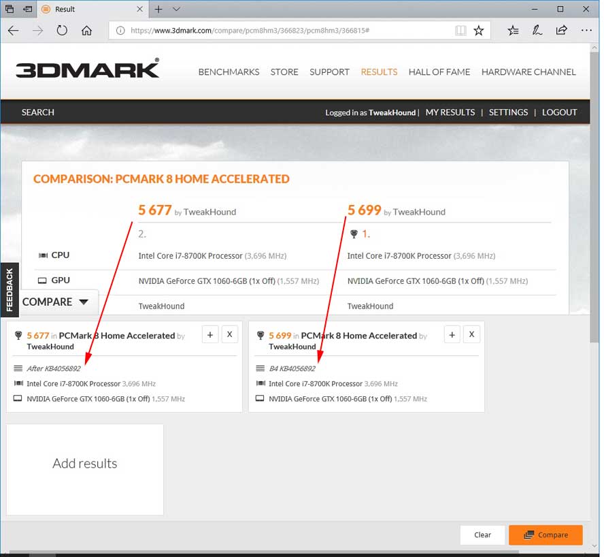Go back to the previous page

pos(14,31)
